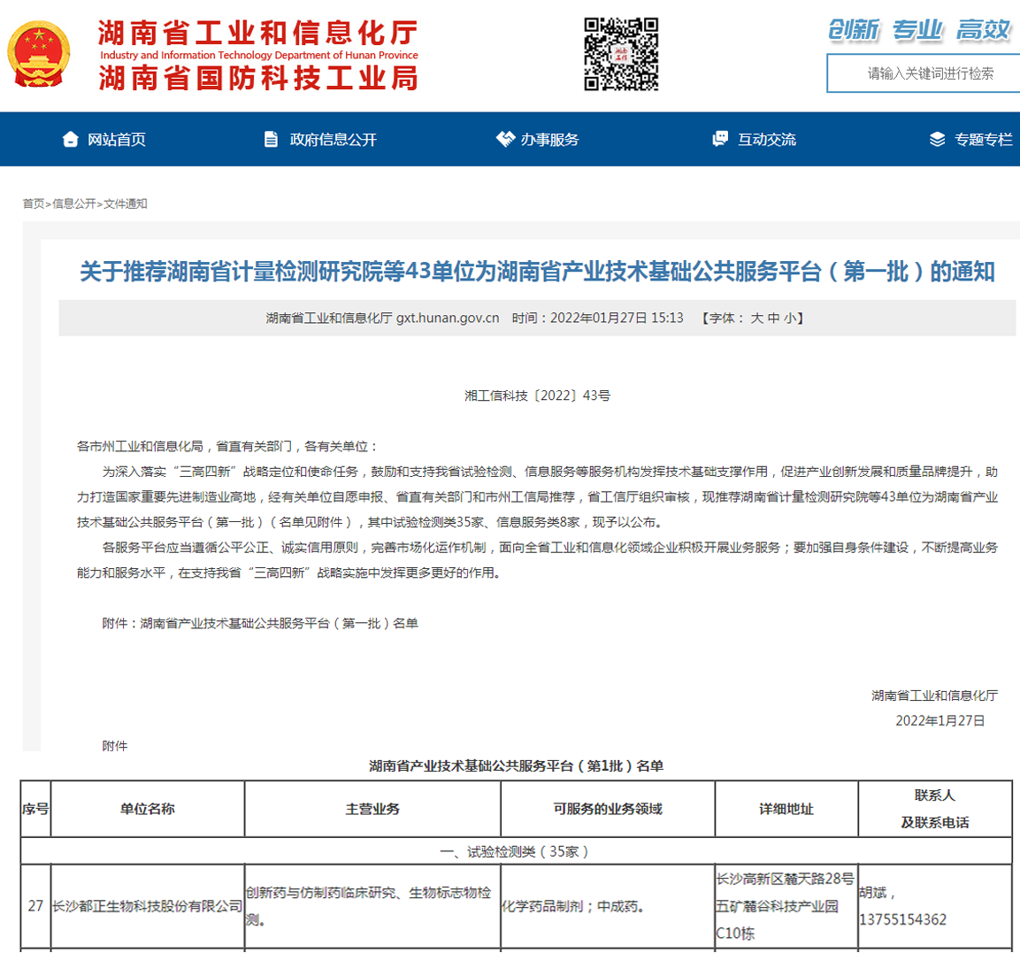Open the 网站首页 menu item
The height and width of the screenshot is (976, 1020).
117,139
